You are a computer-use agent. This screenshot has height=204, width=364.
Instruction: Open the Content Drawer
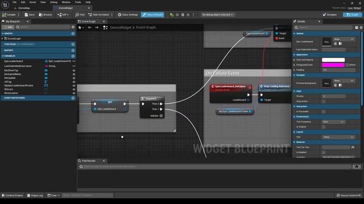click(x=13, y=195)
